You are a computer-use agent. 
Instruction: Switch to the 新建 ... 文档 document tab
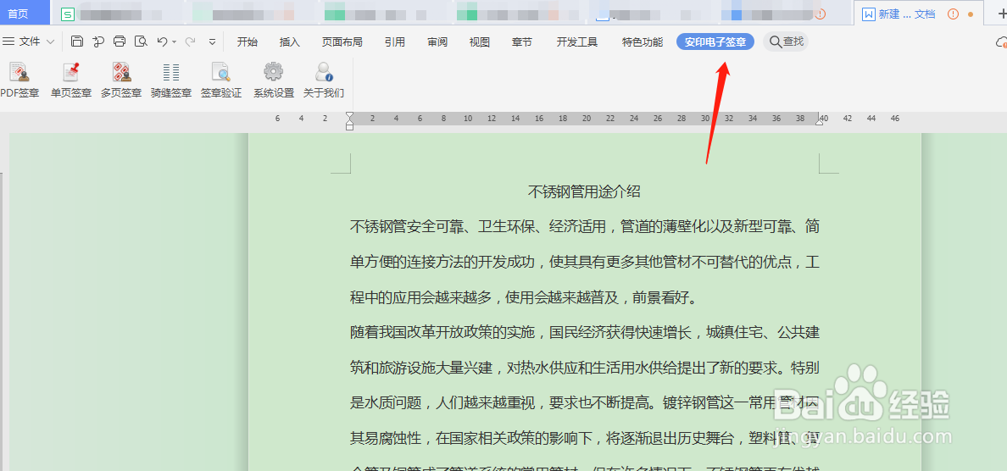pos(918,14)
